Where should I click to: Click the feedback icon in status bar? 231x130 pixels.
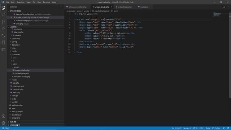[223, 128]
